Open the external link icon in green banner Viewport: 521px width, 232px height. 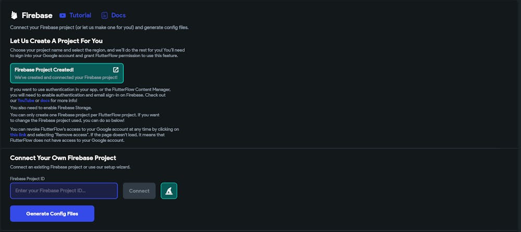[116, 70]
